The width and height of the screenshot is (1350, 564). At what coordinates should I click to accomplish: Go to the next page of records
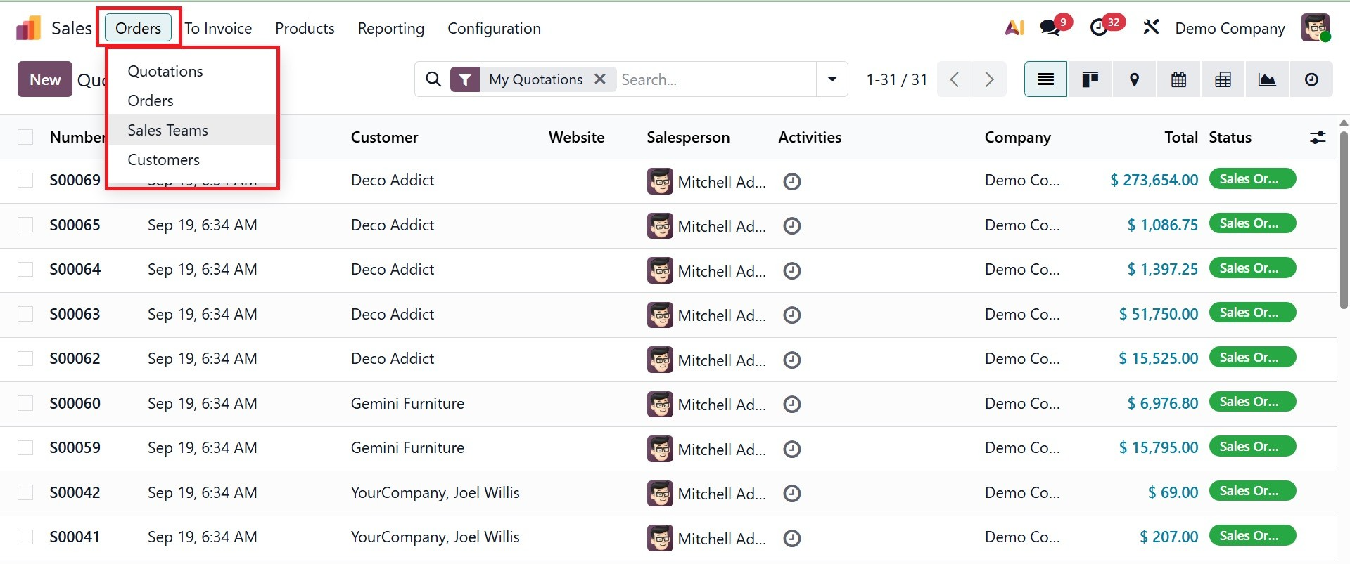pyautogui.click(x=989, y=79)
